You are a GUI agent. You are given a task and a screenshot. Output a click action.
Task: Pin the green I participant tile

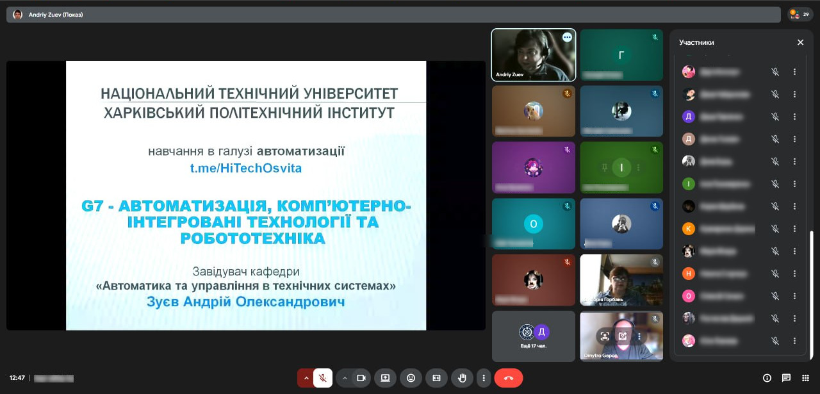[x=604, y=168]
